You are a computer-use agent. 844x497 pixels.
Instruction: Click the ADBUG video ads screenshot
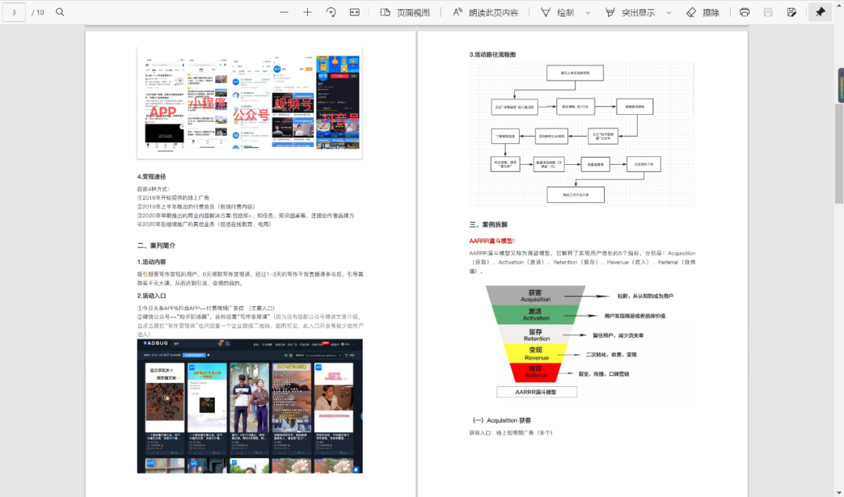tap(250, 406)
